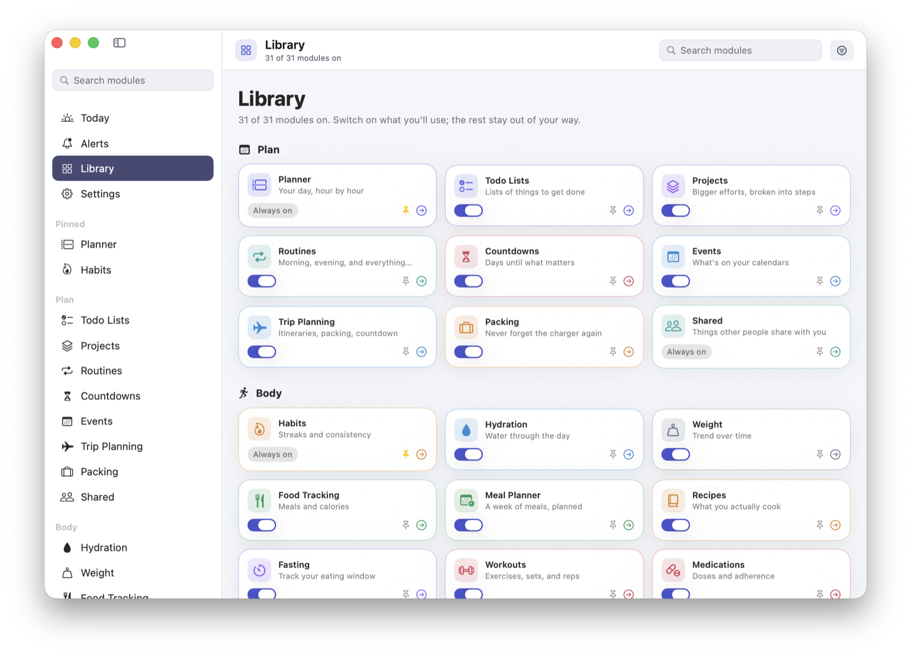Disable the Meal Planner switch
This screenshot has height=657, width=911.
468,525
